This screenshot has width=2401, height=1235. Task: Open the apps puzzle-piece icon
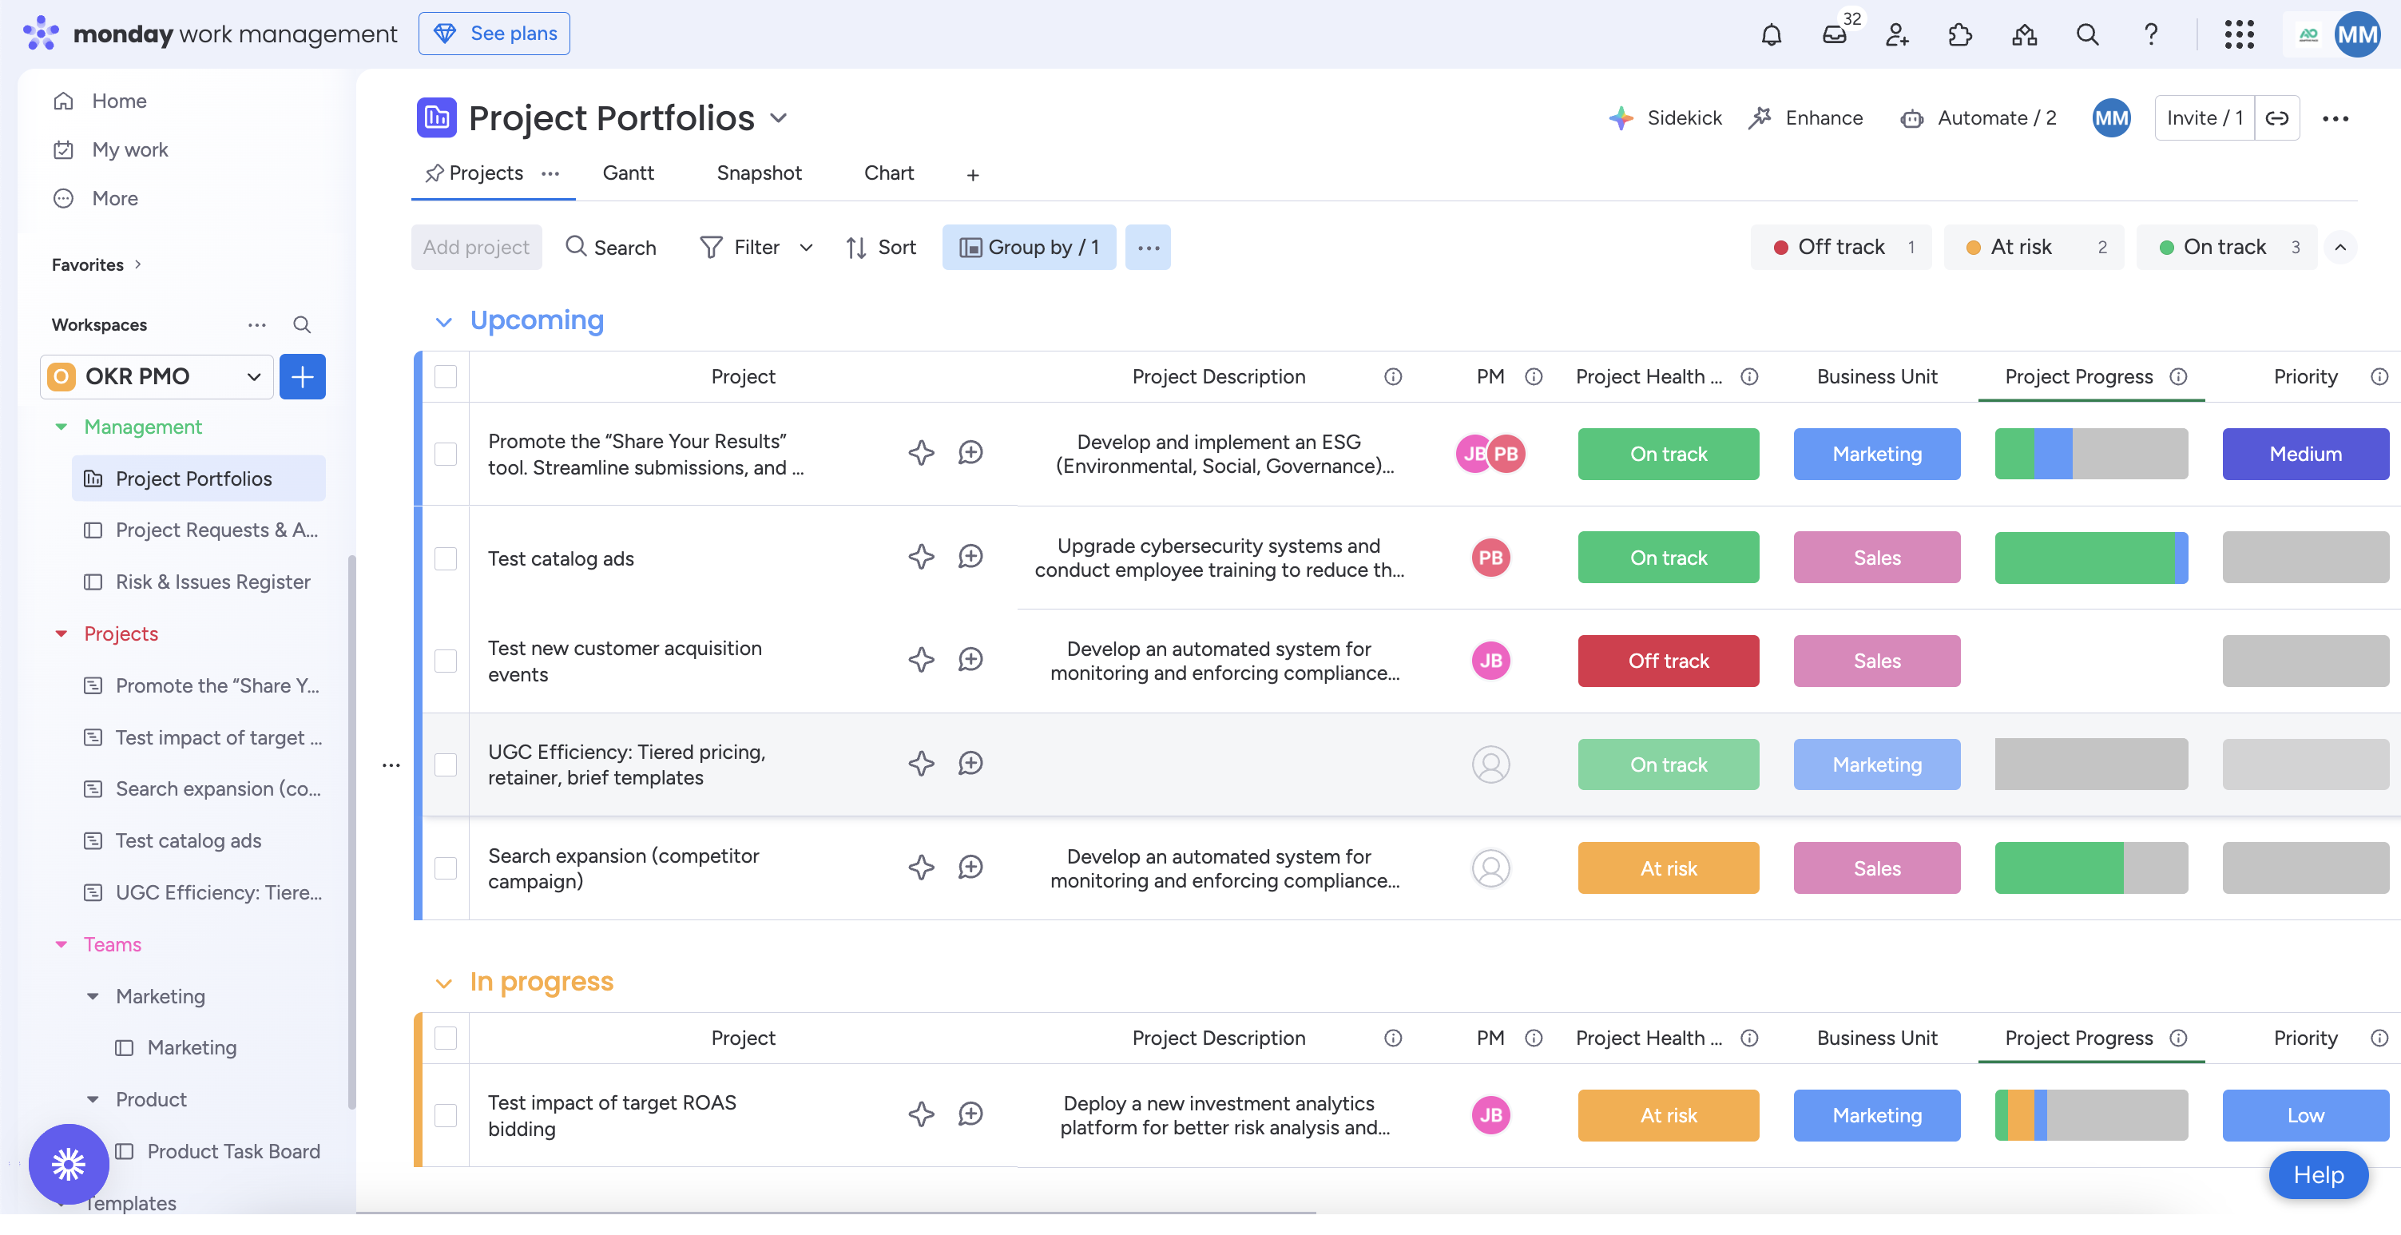point(1960,35)
